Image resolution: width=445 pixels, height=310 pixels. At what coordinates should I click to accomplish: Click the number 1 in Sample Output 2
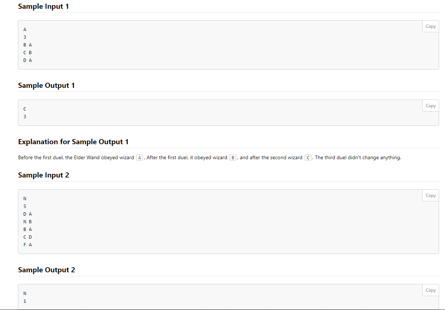coord(25,301)
